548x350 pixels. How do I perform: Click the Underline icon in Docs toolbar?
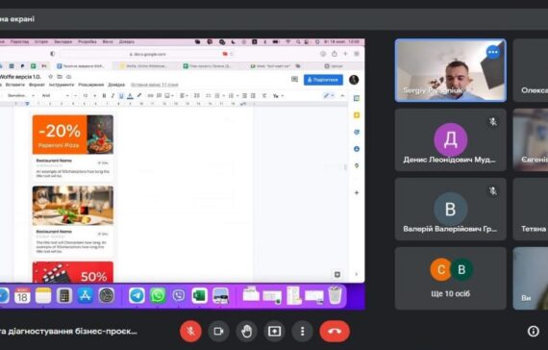point(121,95)
